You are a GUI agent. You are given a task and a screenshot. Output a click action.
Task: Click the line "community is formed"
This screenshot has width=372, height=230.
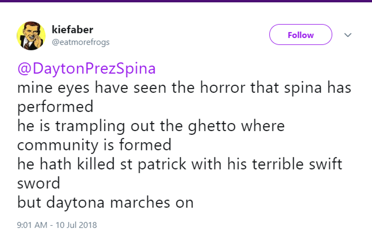click(94, 145)
